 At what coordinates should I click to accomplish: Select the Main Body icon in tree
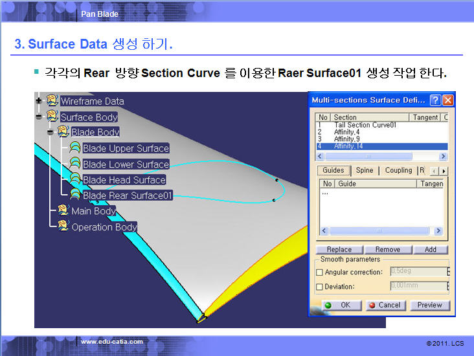(x=63, y=210)
